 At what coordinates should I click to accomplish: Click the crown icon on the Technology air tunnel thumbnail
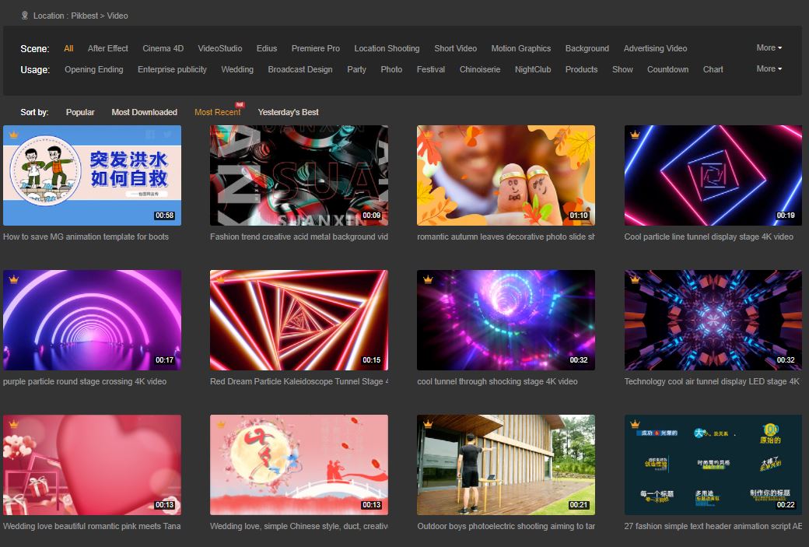coord(635,279)
